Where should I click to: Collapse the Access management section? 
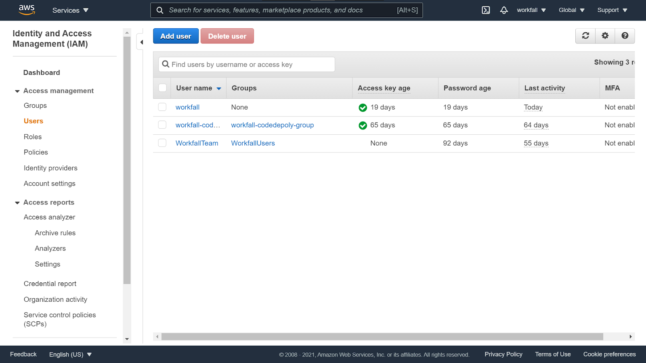tap(17, 91)
